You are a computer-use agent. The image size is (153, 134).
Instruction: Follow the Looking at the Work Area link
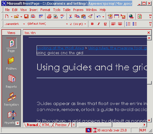tap(60, 48)
